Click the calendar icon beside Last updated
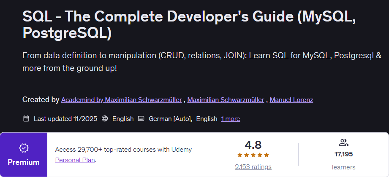389x177 pixels. (26, 119)
